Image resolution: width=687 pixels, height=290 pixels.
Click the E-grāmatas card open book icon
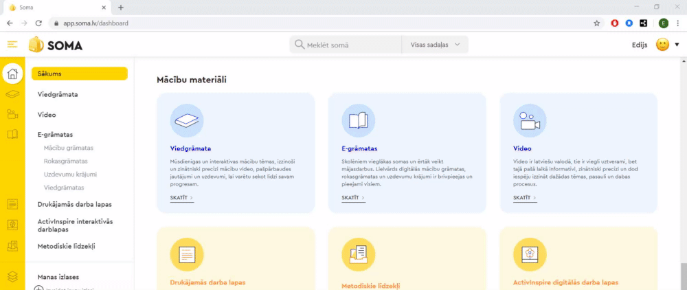(x=359, y=120)
